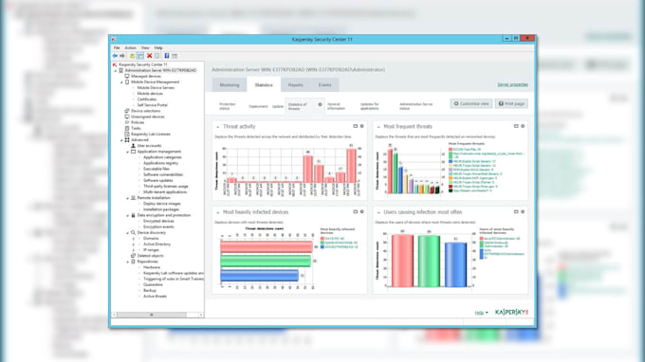Click the Device discovery magnifier icon
This screenshot has width=645, height=362.
[x=134, y=232]
